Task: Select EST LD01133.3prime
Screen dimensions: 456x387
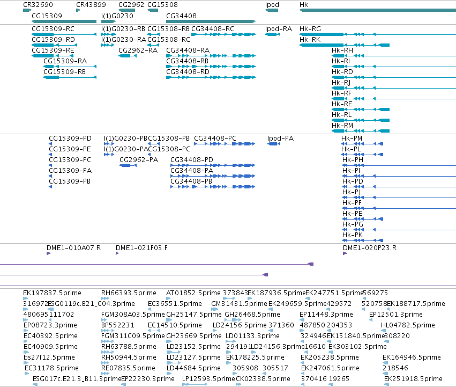Action: (x=252, y=337)
